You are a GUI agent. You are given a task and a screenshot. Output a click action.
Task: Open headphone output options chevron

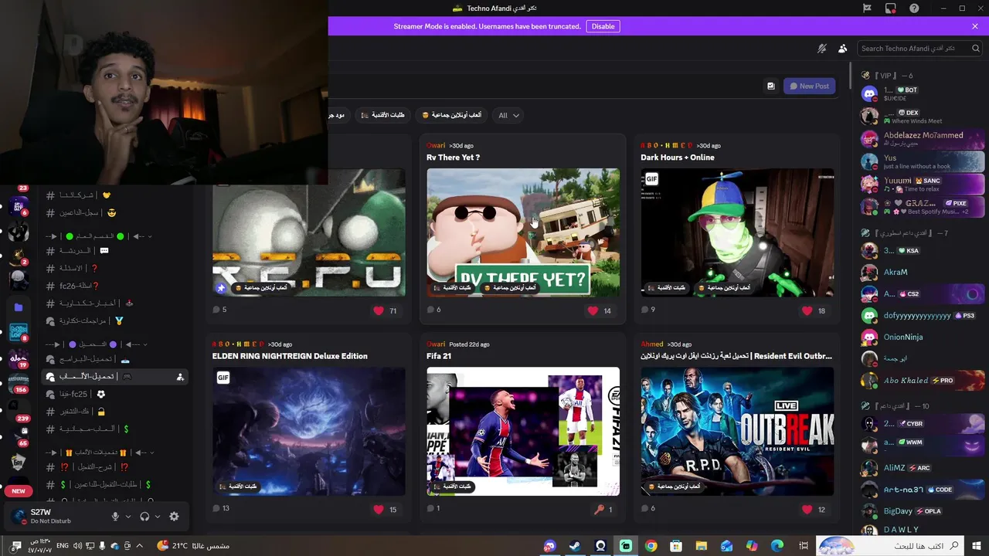[158, 517]
